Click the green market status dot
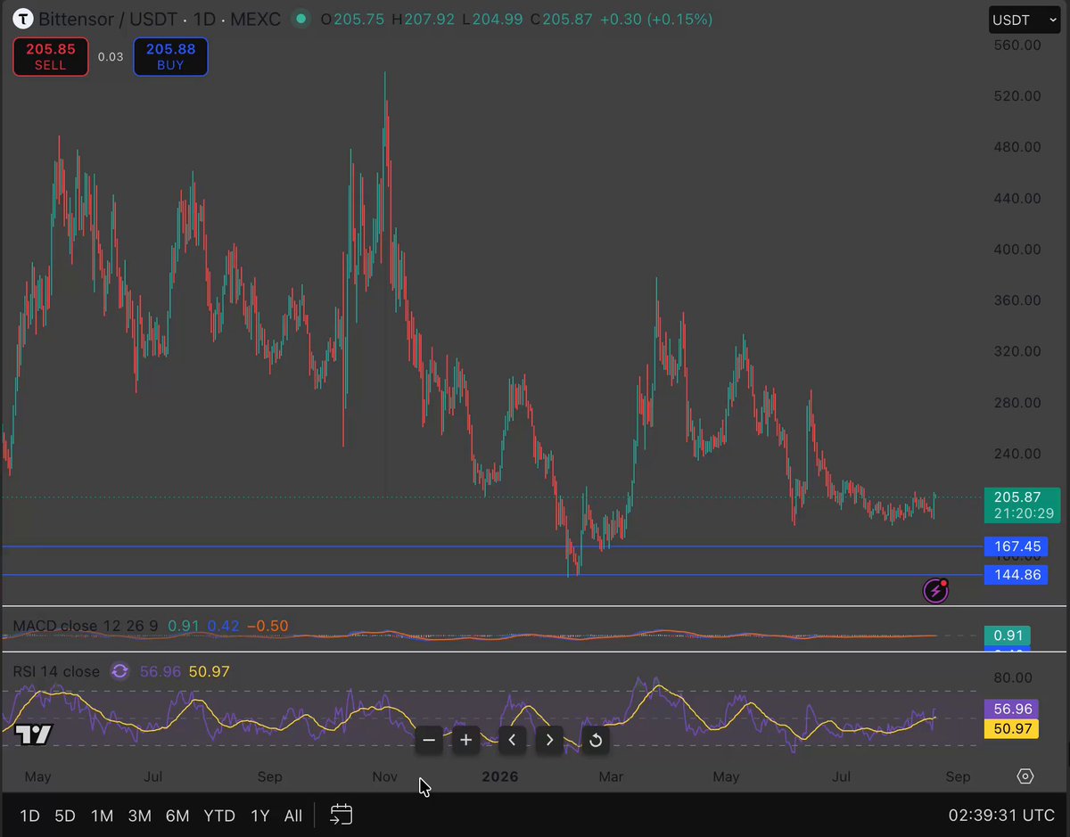 [302, 19]
